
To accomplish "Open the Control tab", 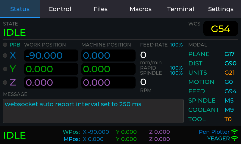I will pyautogui.click(x=60, y=9).
